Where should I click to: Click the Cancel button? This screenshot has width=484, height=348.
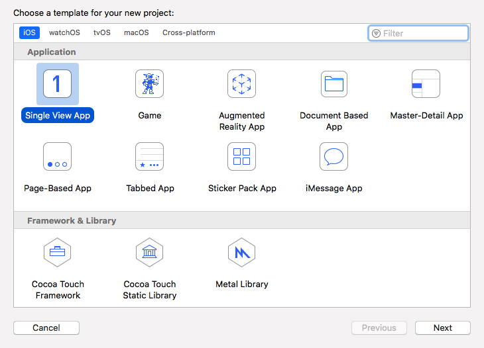pyautogui.click(x=46, y=327)
